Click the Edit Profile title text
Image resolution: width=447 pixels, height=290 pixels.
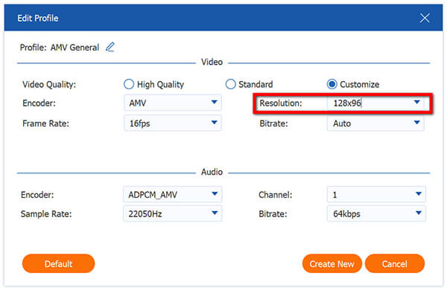click(x=38, y=18)
